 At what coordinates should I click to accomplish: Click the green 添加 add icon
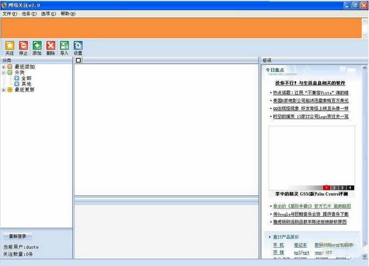37,45
